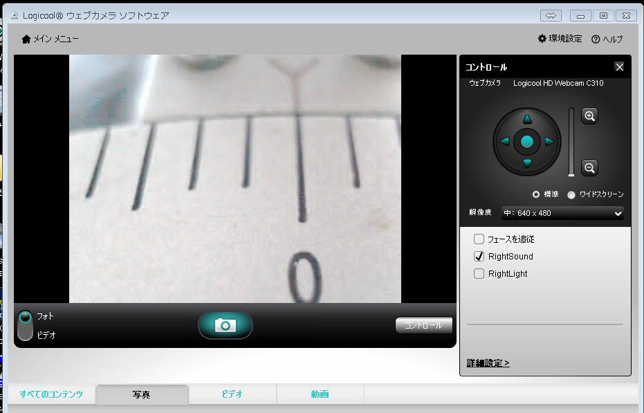Click the フォト mode label
644x413 pixels.
click(x=45, y=316)
